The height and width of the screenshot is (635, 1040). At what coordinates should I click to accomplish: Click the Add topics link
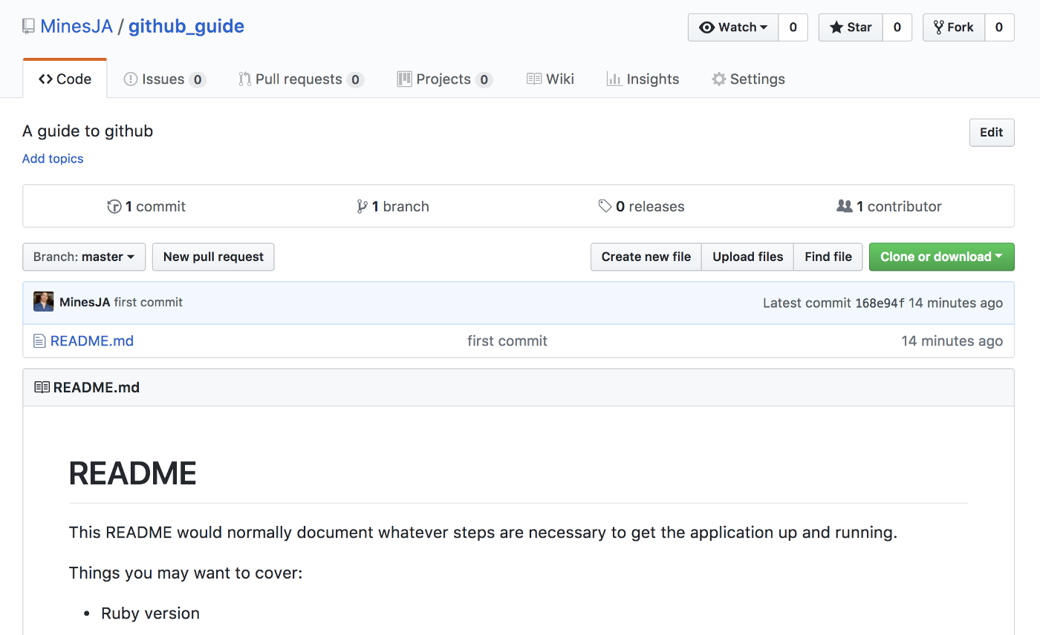click(52, 159)
